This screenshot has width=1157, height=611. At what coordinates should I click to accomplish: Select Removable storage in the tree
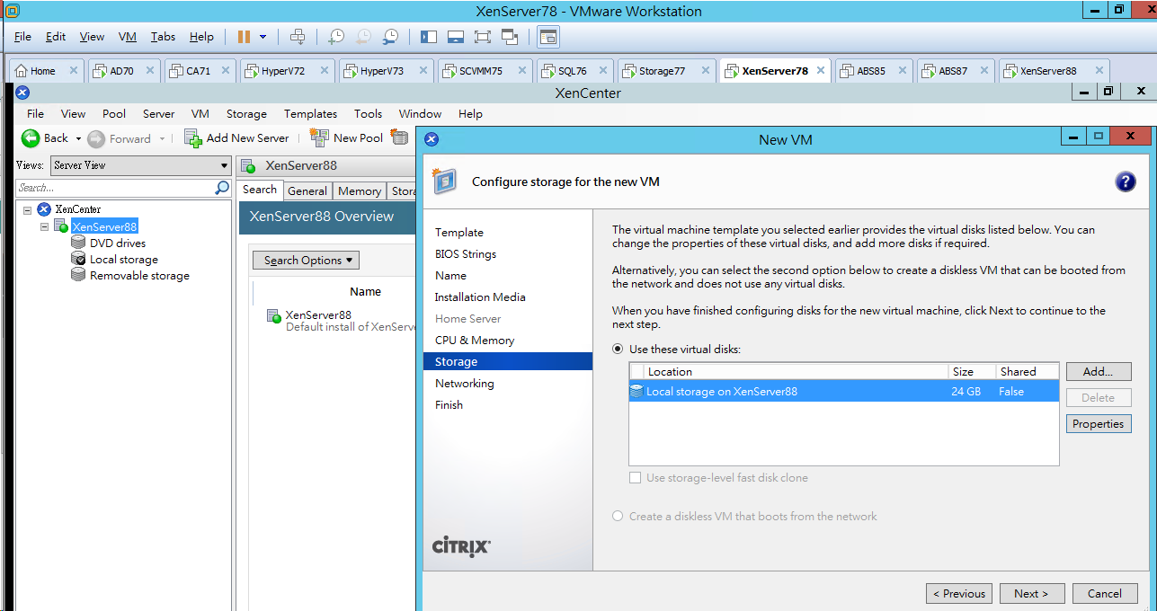coord(139,275)
